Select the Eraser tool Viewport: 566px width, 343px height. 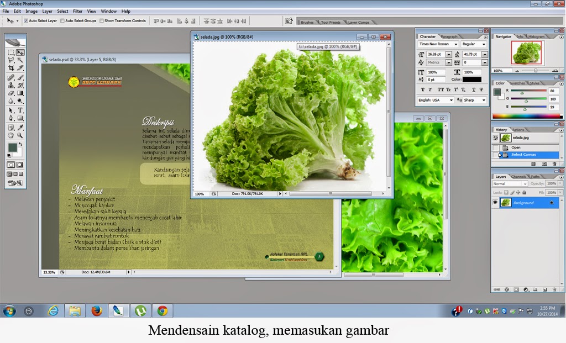[x=11, y=93]
